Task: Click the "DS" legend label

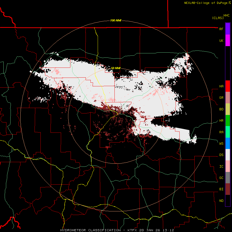Action: click(x=221, y=155)
